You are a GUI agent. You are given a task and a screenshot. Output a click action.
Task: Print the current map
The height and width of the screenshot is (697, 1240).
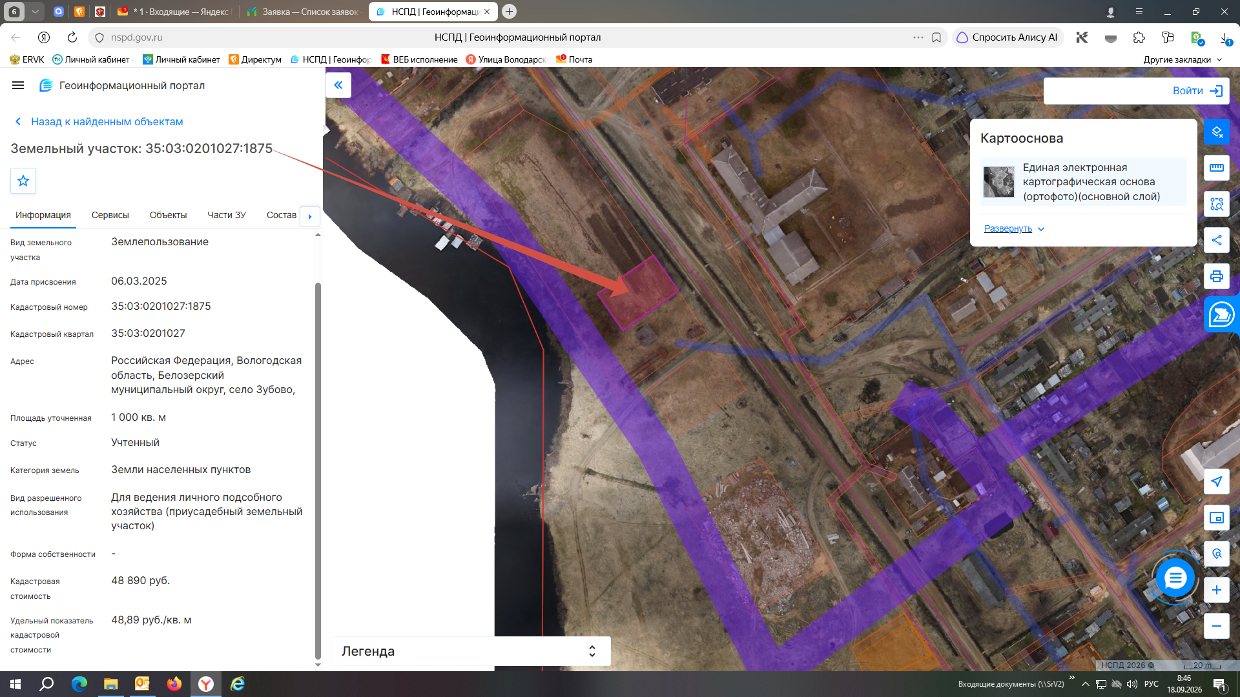pos(1217,276)
